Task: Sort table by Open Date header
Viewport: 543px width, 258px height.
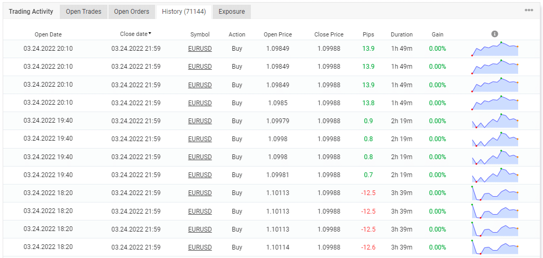Action: [x=48, y=34]
